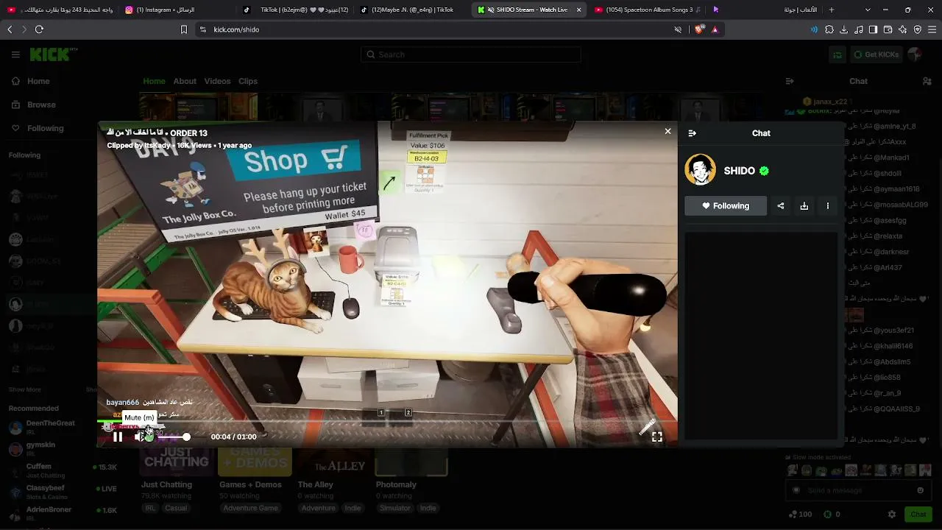The width and height of the screenshot is (942, 530).
Task: Open the green icon button beside Get KICKs
Action: [837, 54]
